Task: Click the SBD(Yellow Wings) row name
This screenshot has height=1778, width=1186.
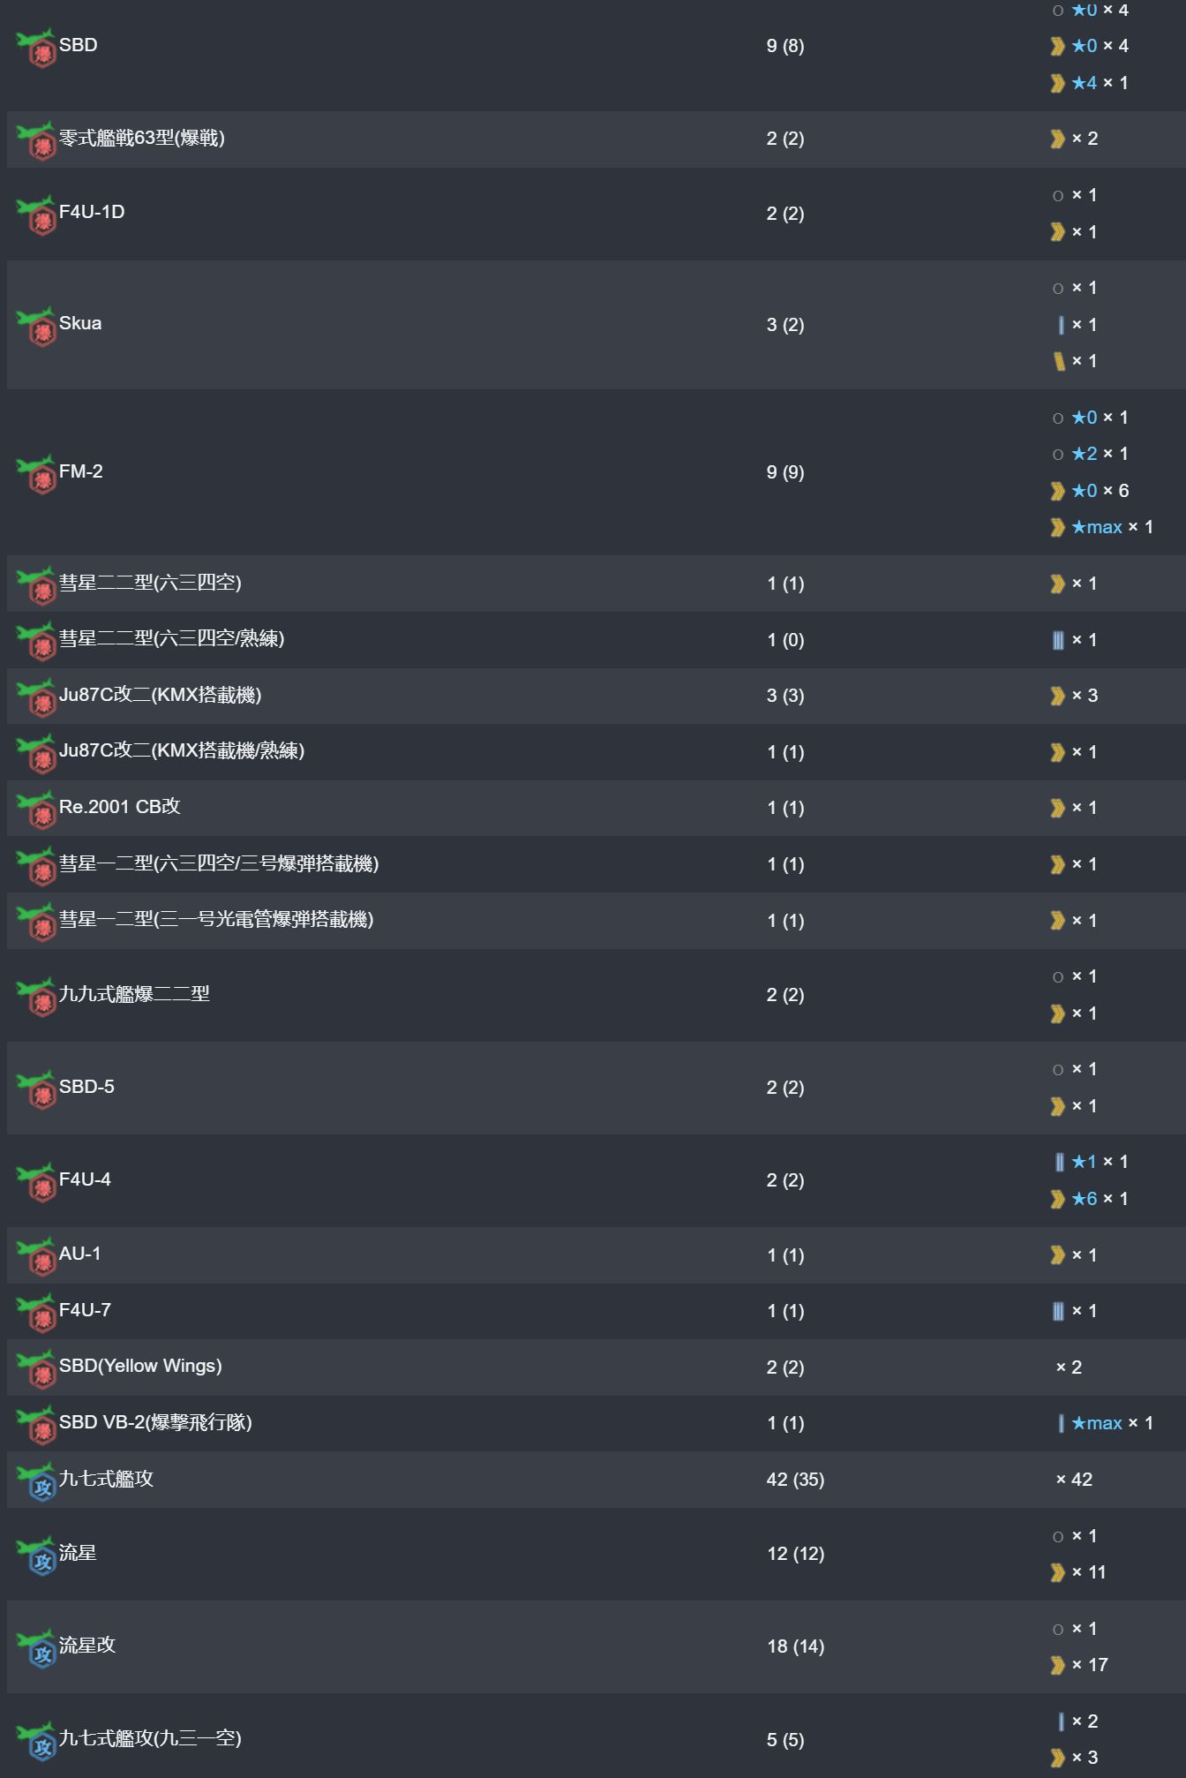Action: [x=140, y=1366]
